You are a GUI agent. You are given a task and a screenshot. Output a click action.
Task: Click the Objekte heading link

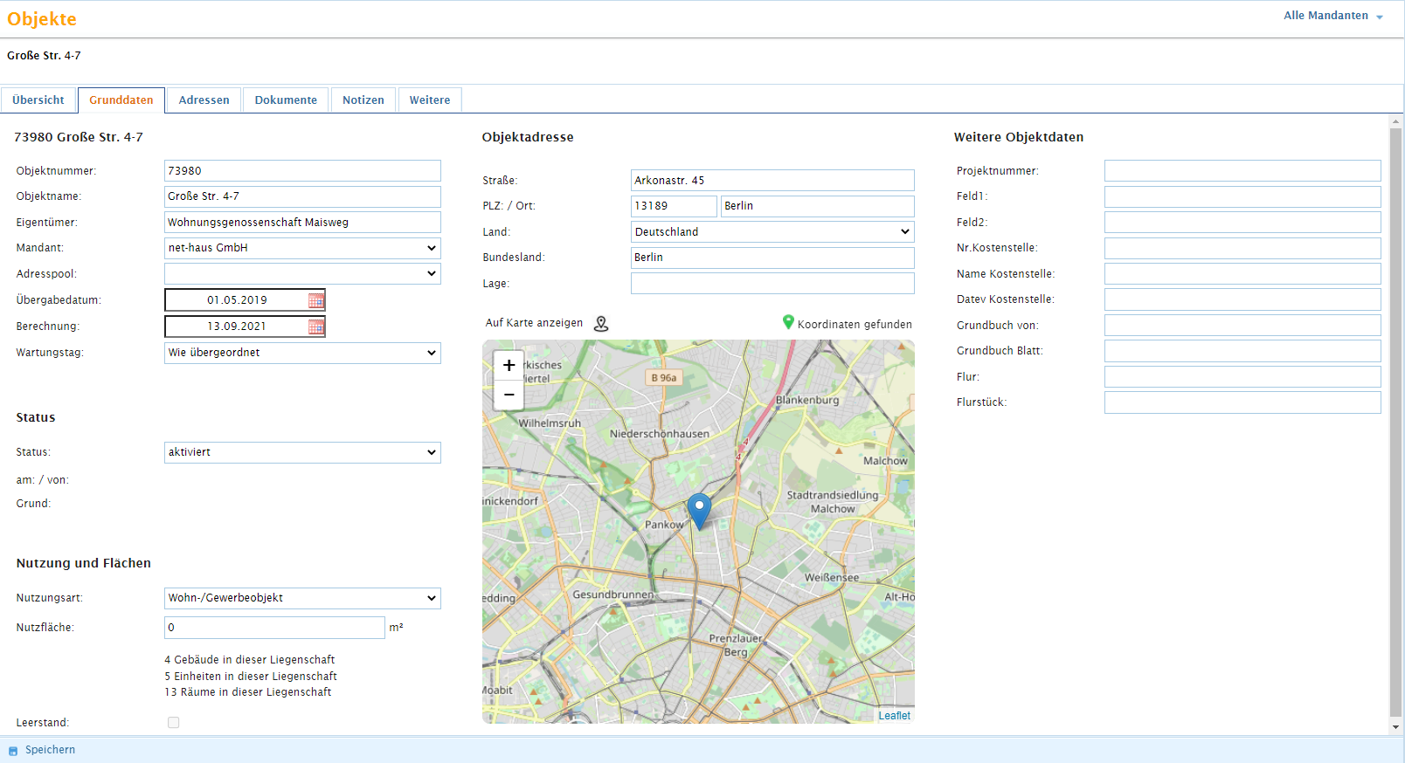(42, 19)
